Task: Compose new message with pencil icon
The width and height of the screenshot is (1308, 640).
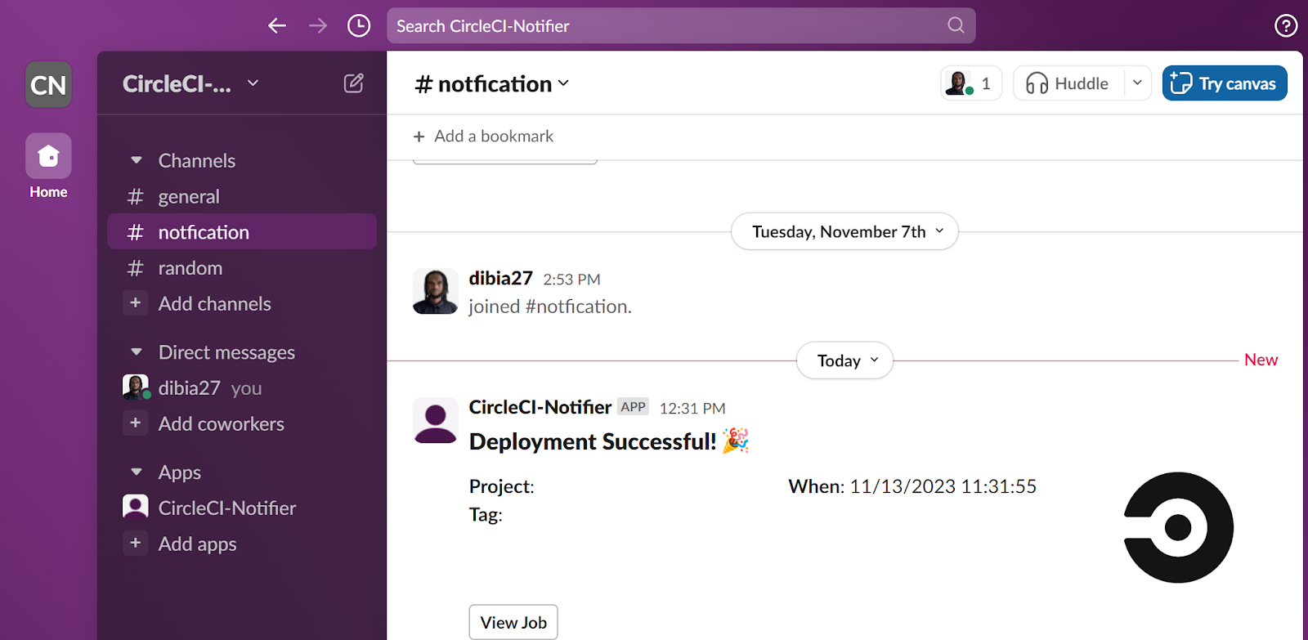Action: click(x=353, y=83)
